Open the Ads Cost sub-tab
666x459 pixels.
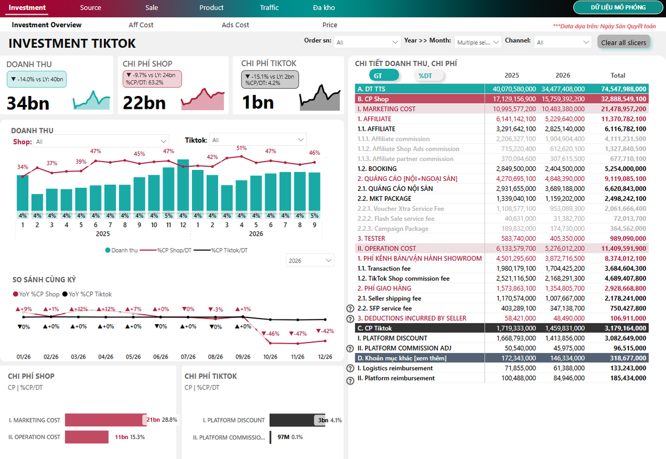(235, 25)
